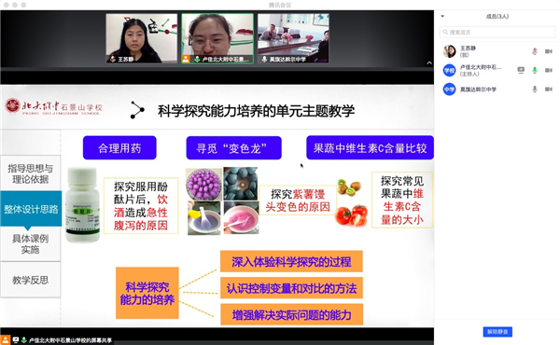Open the 整体设计思路 slide tab

pos(31,209)
